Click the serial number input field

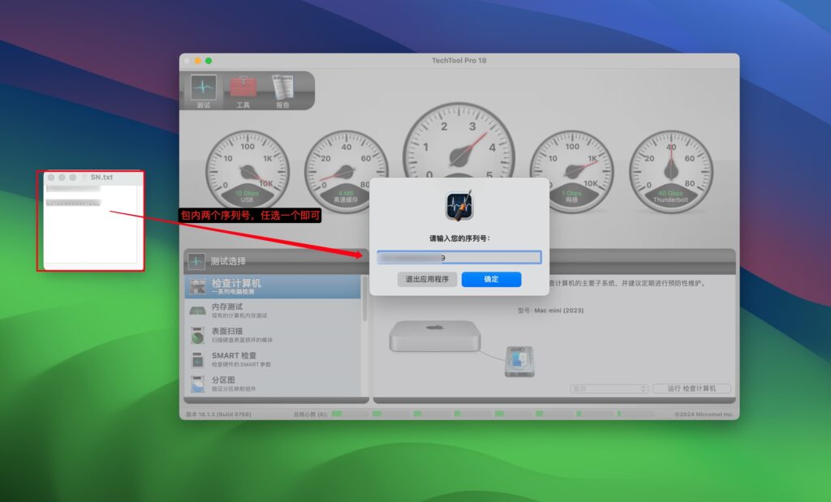(459, 256)
